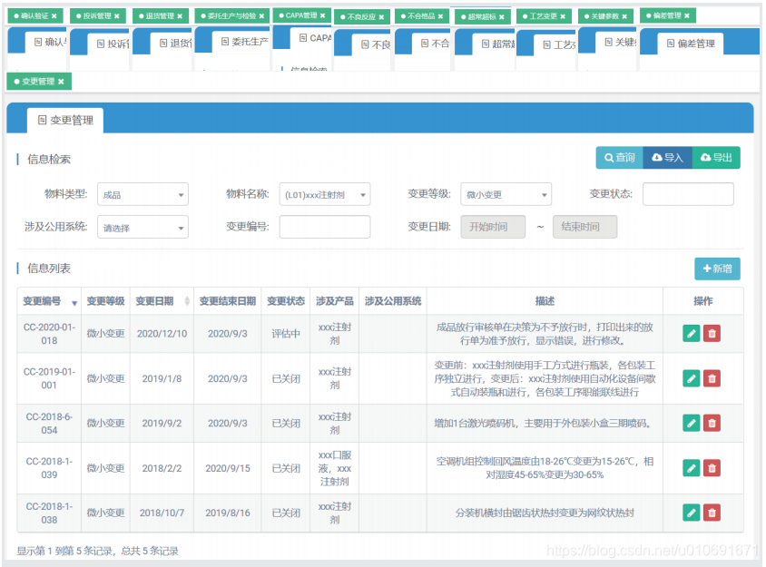Select the 2019/8/16 end date cell
This screenshot has height=567, width=766.
(x=228, y=513)
